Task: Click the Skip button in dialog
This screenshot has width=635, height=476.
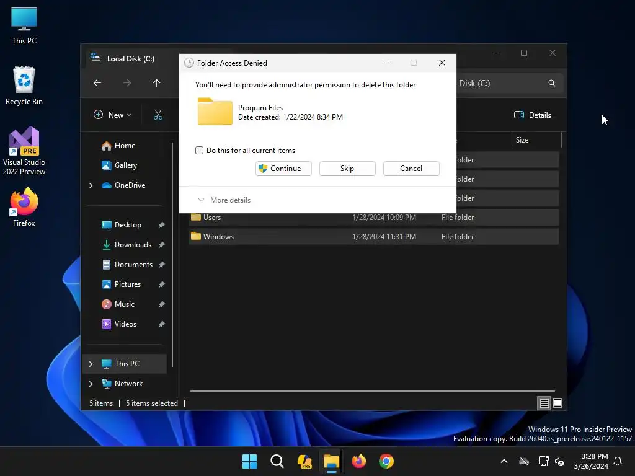Action: point(347,169)
